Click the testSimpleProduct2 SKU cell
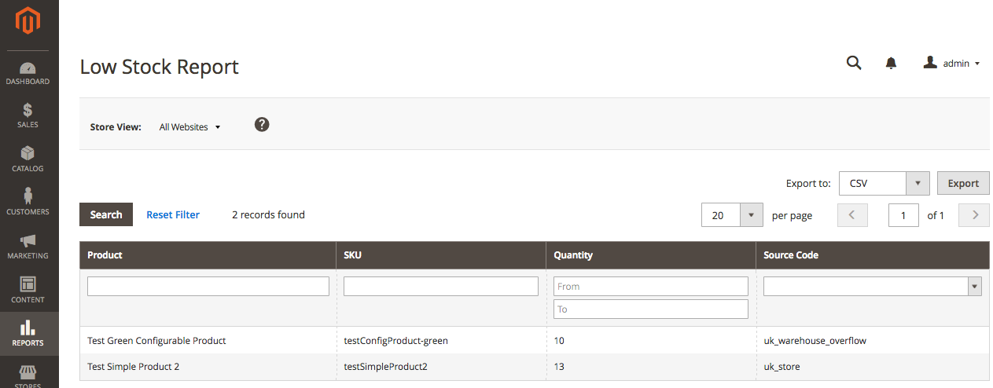Viewport: 993px width, 388px height. click(x=441, y=367)
